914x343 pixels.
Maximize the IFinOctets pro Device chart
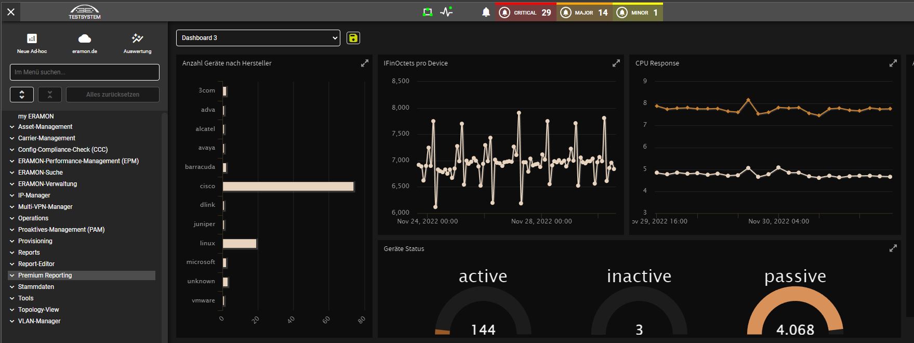coord(616,63)
